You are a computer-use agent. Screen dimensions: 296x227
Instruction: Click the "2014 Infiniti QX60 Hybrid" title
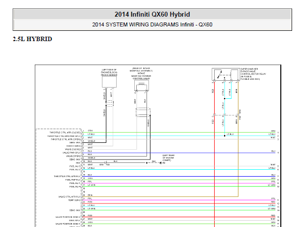[152, 14]
